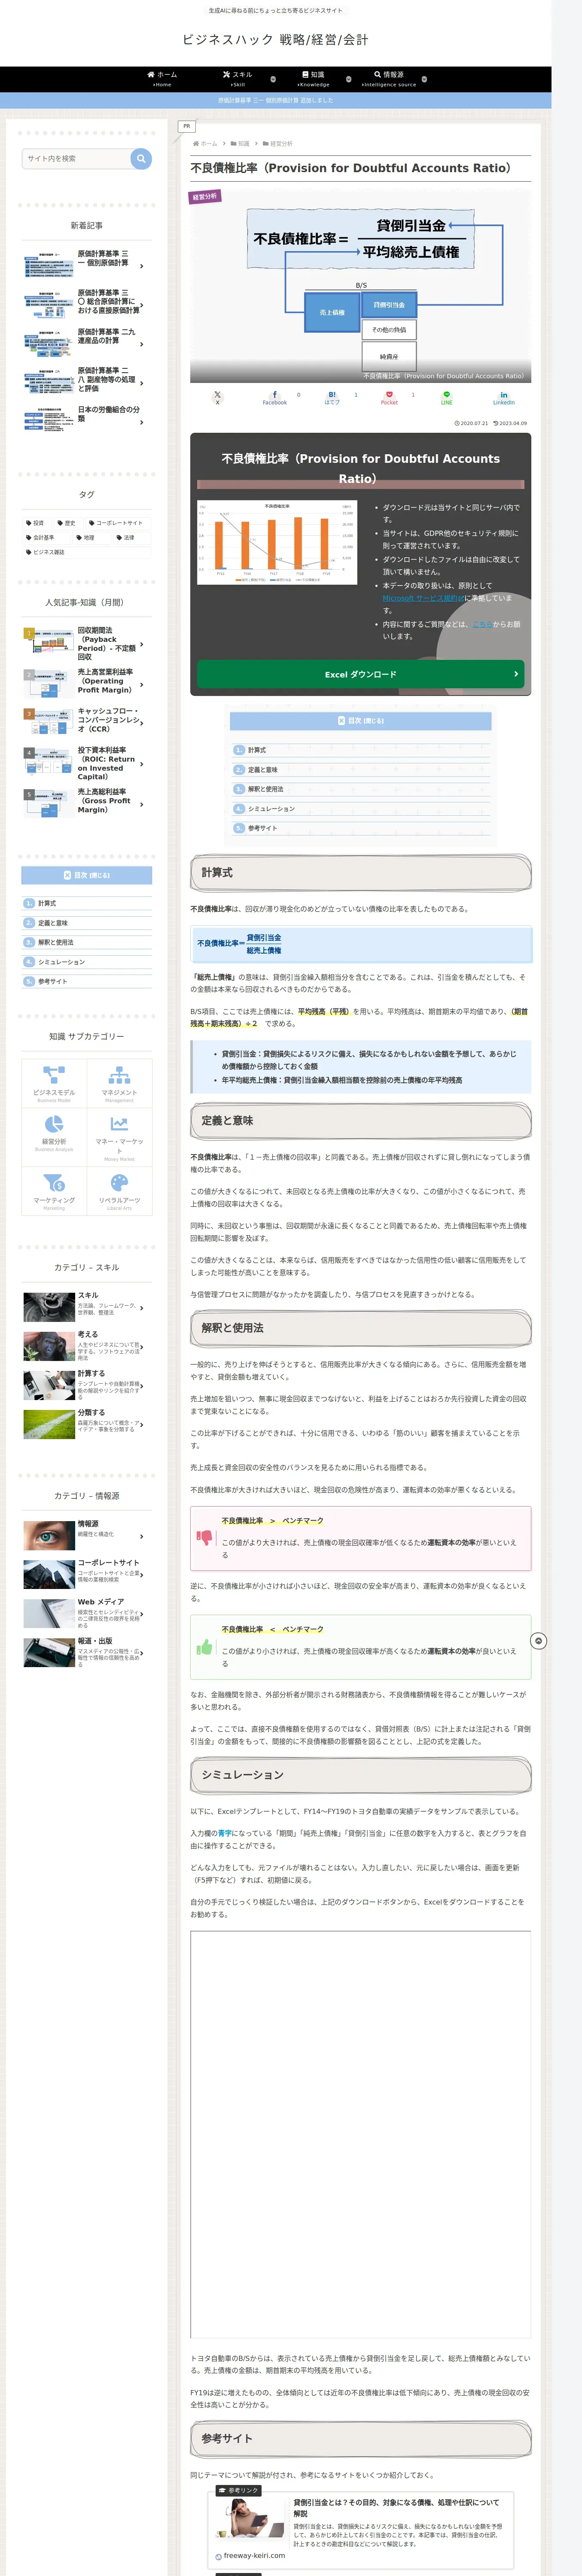Jump to 解釈と使用法 in article contents
This screenshot has height=2576, width=582.
[x=265, y=789]
